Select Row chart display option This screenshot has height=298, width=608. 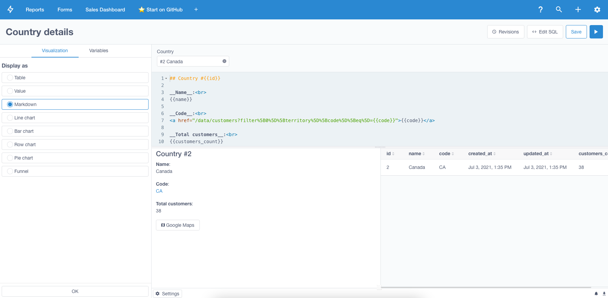(x=75, y=144)
